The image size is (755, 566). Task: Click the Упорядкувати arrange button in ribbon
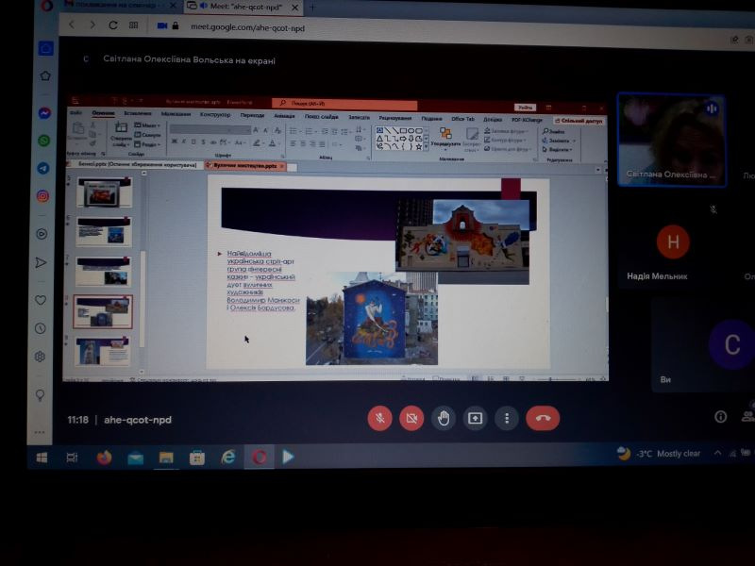pyautogui.click(x=445, y=139)
